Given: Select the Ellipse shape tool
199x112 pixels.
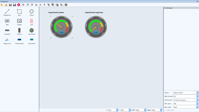Looking at the screenshot, I should 32,13.
